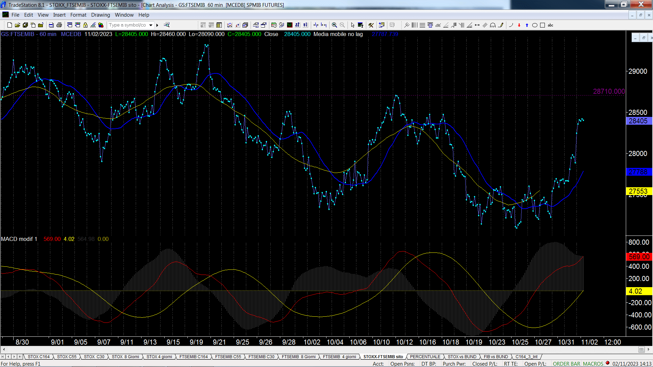The height and width of the screenshot is (367, 653).
Task: Switch to the FTSEMIB C164 tab
Action: click(x=194, y=357)
